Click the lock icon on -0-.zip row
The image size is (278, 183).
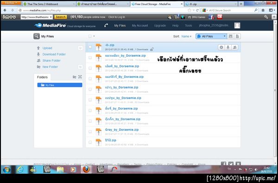click(x=152, y=49)
